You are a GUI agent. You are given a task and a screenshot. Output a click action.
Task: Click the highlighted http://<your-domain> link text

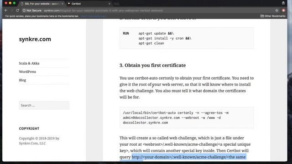point(188,157)
